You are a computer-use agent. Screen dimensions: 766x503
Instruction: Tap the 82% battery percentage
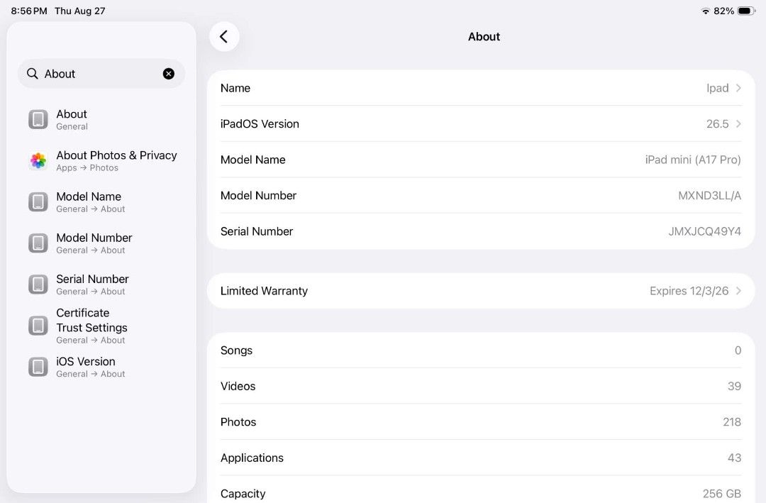click(x=724, y=11)
